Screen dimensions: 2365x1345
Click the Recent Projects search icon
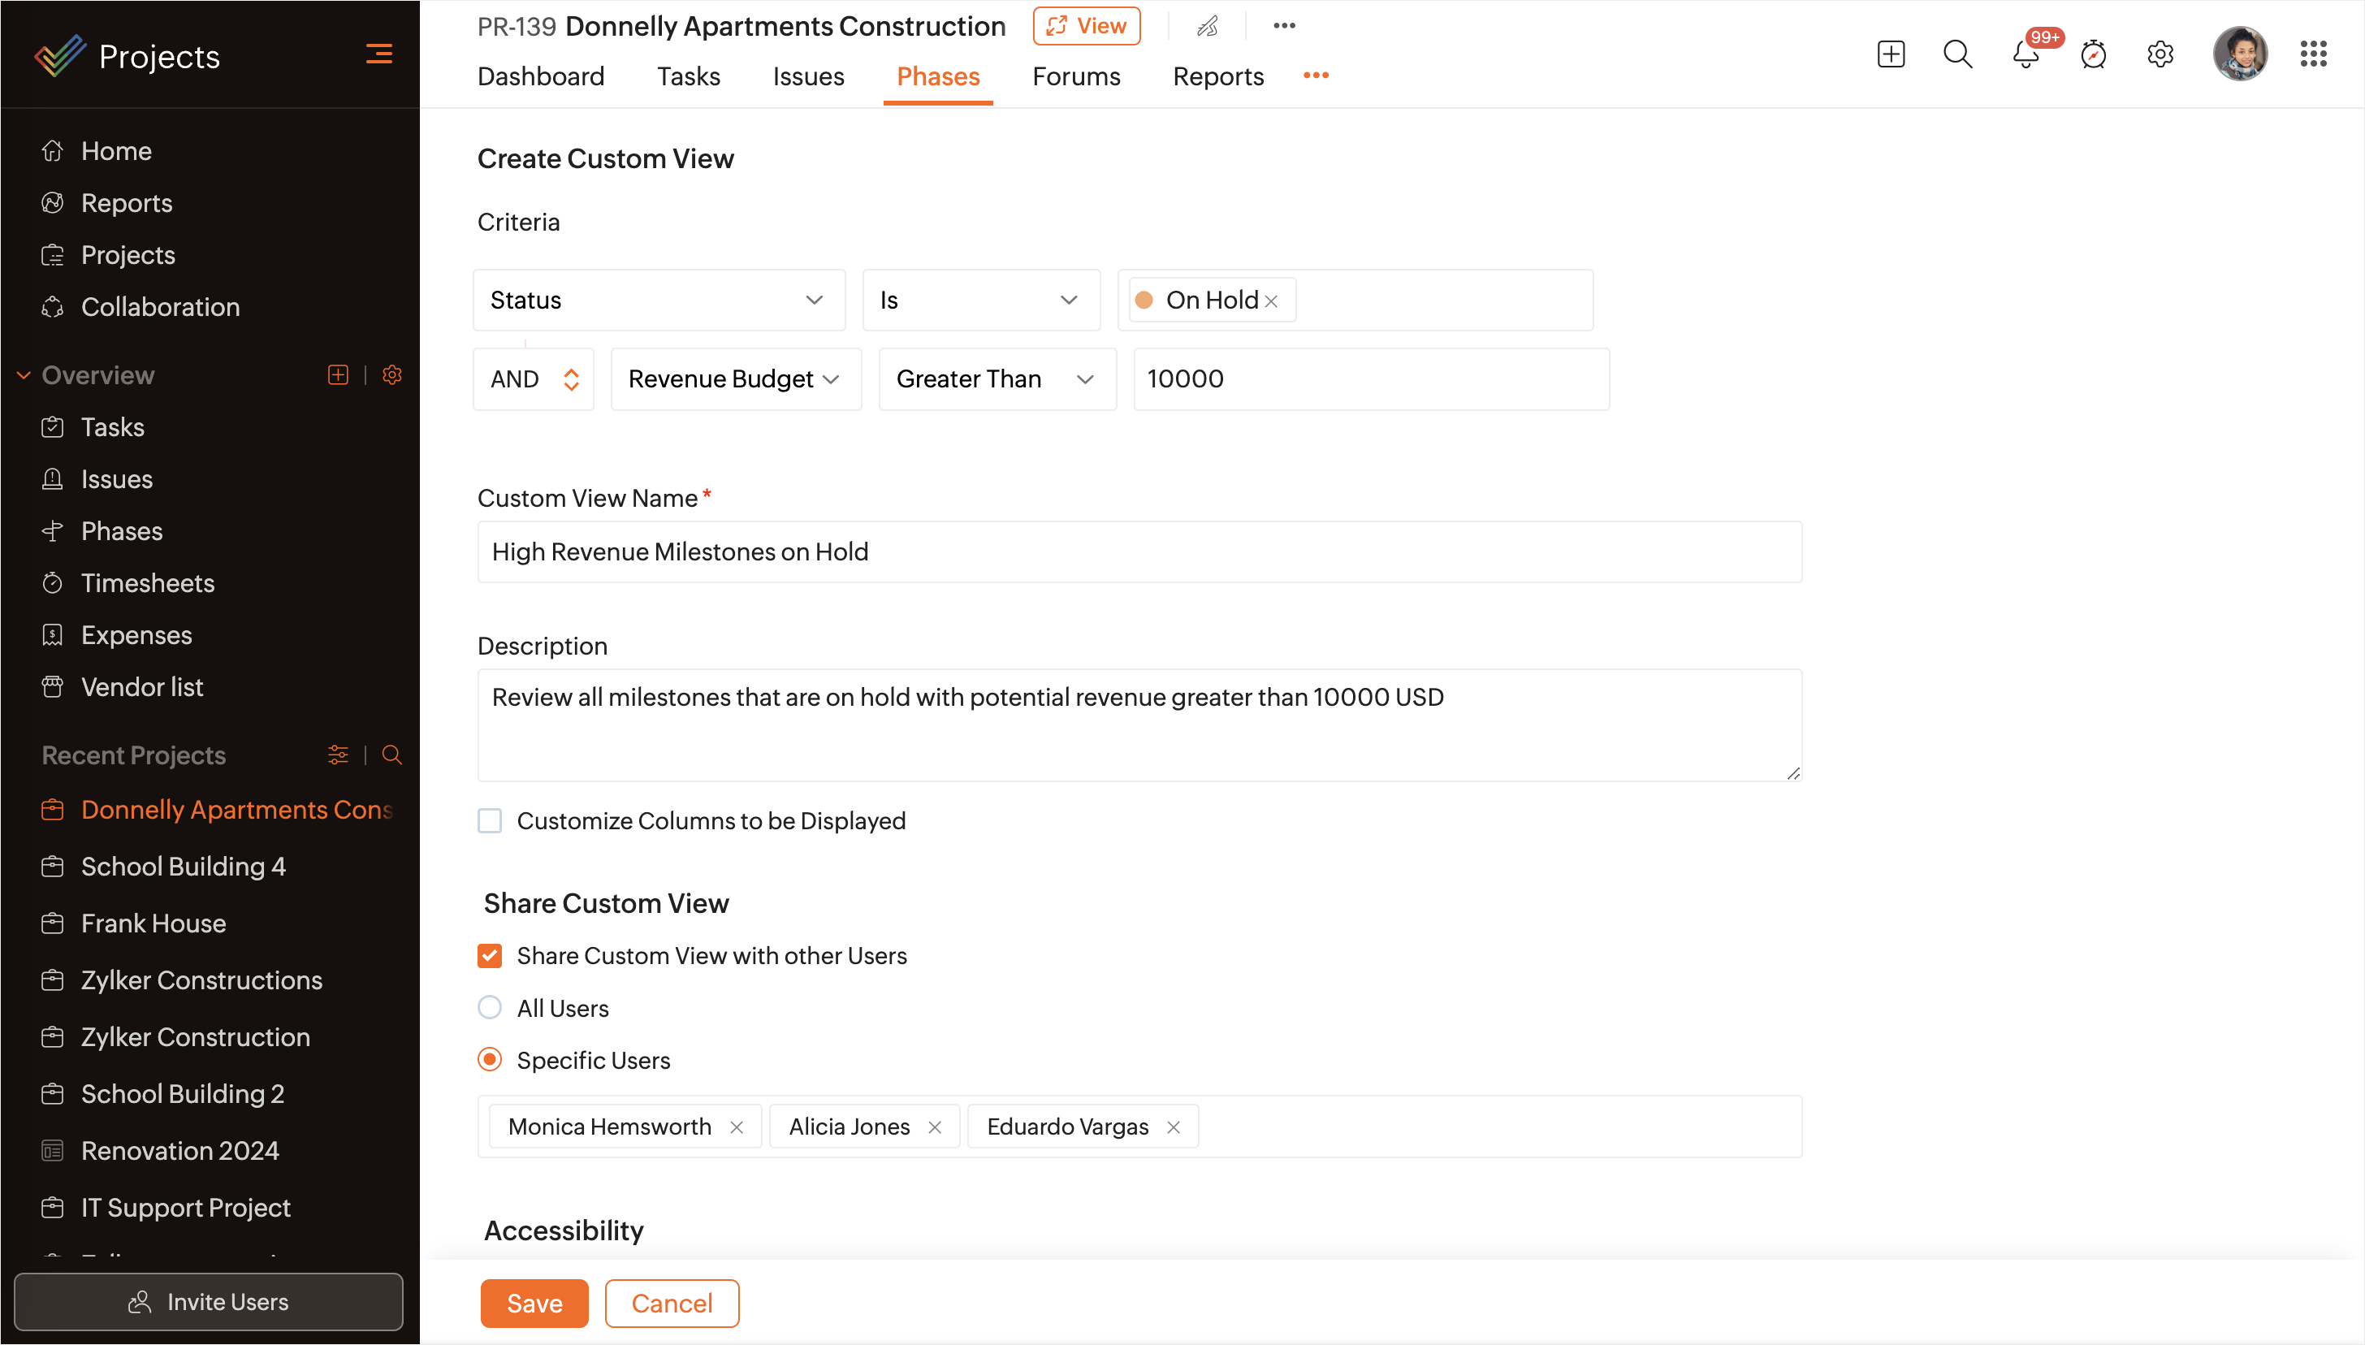pyautogui.click(x=391, y=755)
